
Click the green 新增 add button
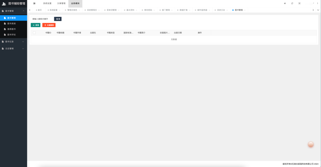click(x=36, y=25)
